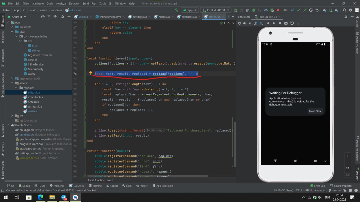Viewport: 360px width, 202px height.
Task: Click the Run app play button
Action: (x=235, y=10)
